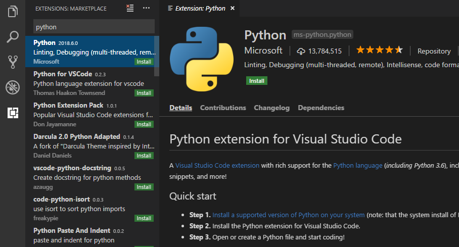Image resolution: width=459 pixels, height=247 pixels.
Task: Select the Extensions view icon
Action: pos(13,113)
